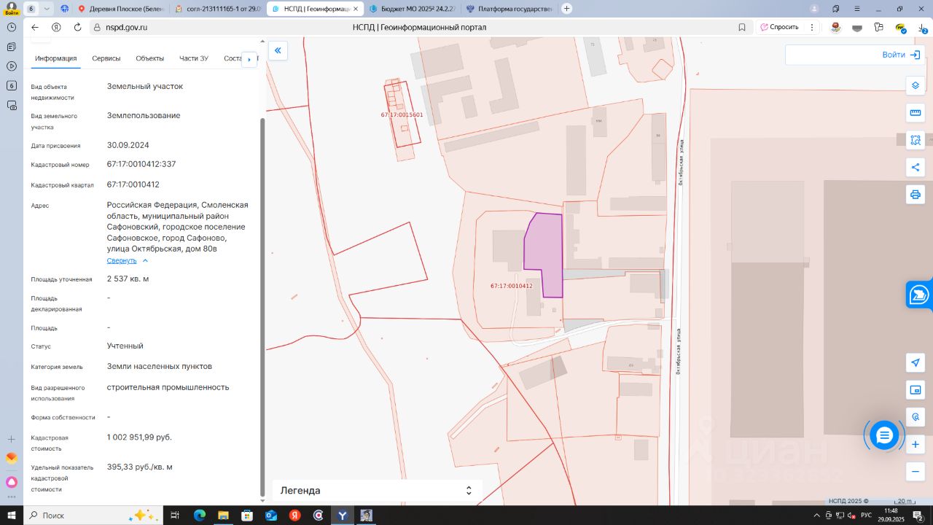Print the map
933x525 pixels.
916,195
